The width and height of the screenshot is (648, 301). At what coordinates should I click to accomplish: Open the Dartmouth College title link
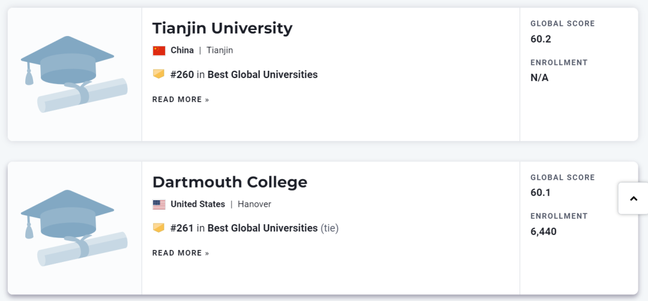(229, 182)
